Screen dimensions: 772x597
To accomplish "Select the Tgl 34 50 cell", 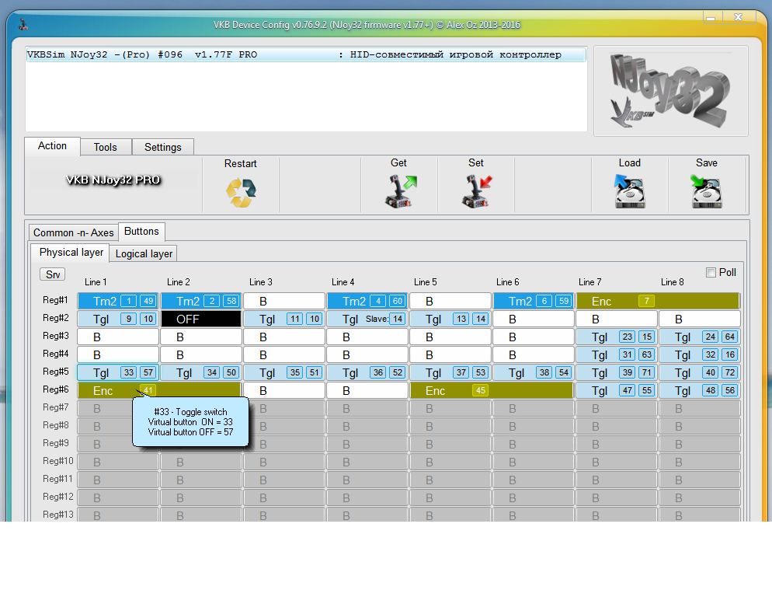I will 201,372.
